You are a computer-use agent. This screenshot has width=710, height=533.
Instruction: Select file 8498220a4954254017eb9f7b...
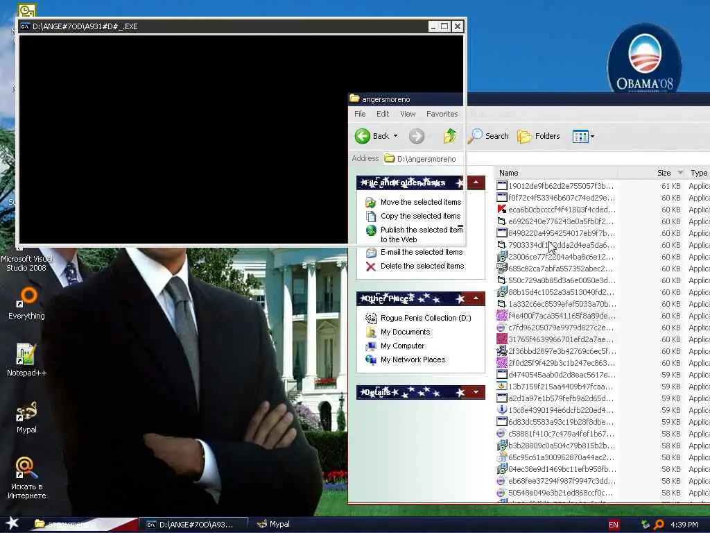coord(561,233)
